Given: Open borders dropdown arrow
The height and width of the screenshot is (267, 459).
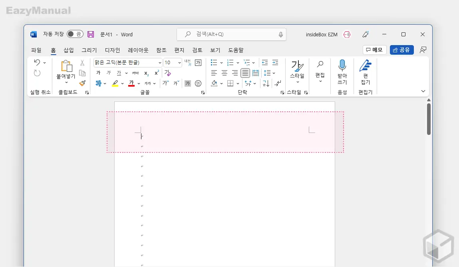Looking at the screenshot, I should 238,83.
